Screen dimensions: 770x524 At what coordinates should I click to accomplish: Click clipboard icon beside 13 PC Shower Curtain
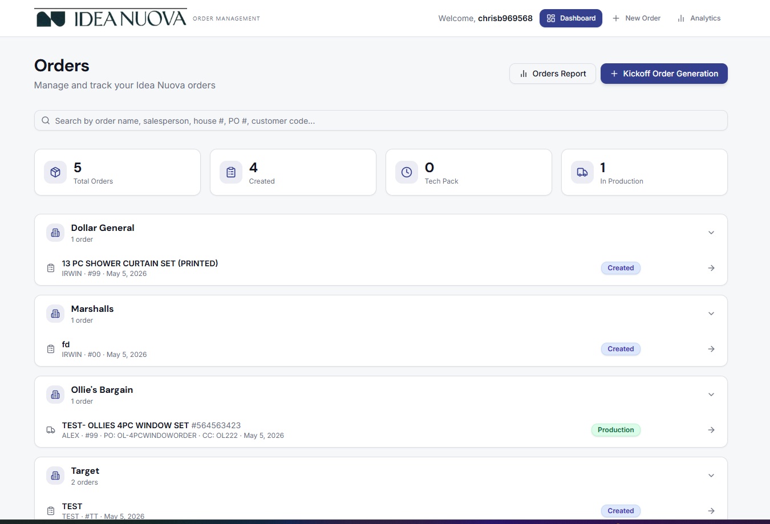coord(51,268)
